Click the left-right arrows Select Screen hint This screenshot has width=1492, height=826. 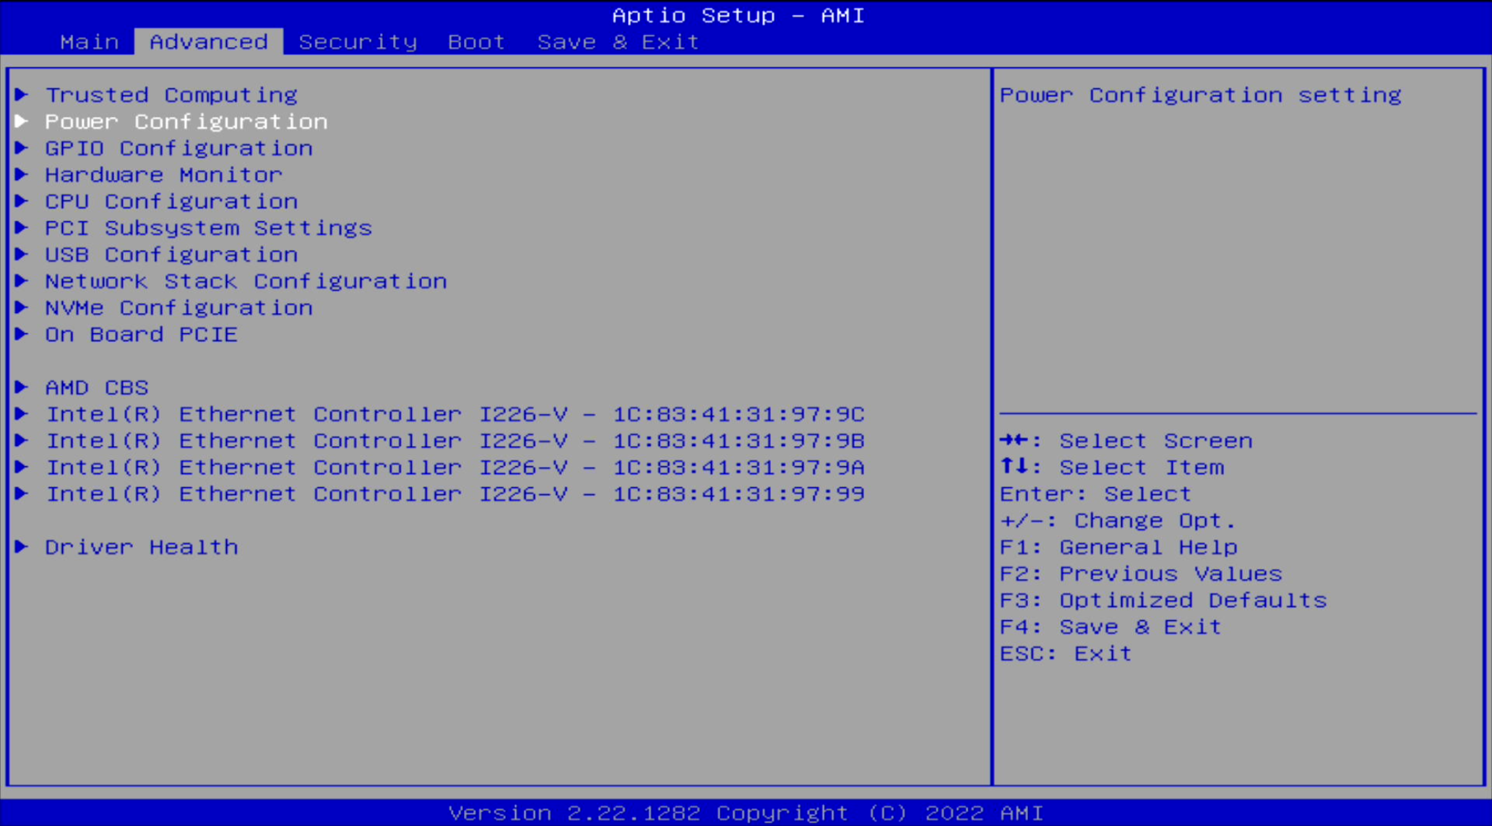[1126, 441]
